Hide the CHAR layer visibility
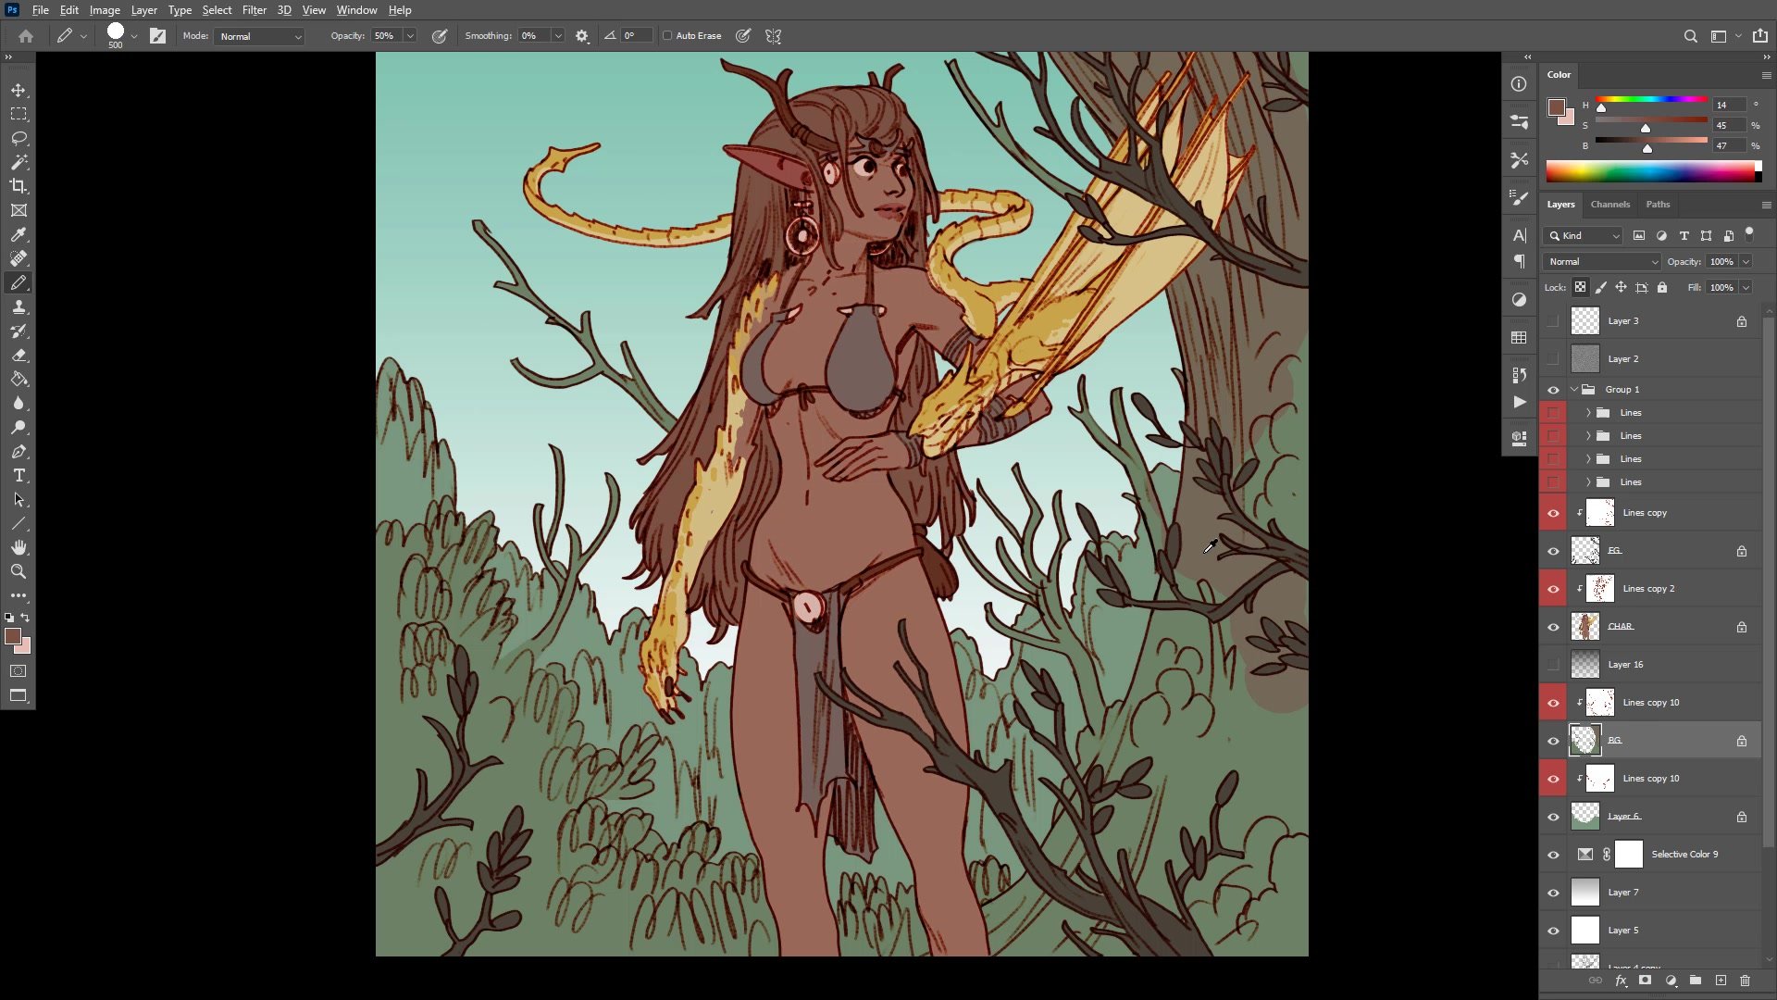The height and width of the screenshot is (1000, 1777). [1553, 627]
